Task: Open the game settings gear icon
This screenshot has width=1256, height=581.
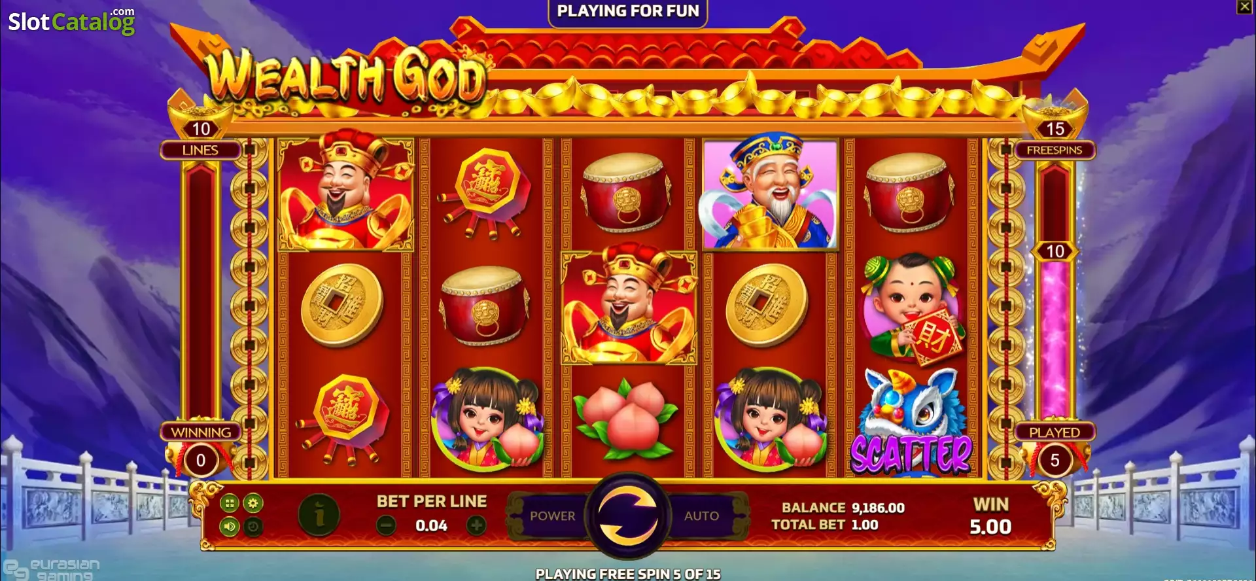Action: [x=253, y=503]
